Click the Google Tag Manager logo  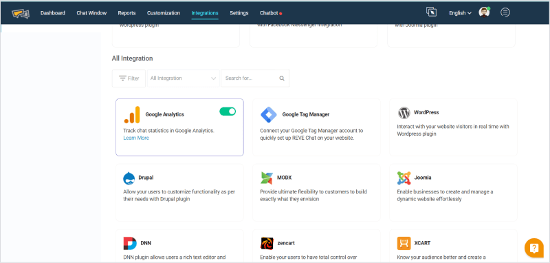pos(269,114)
